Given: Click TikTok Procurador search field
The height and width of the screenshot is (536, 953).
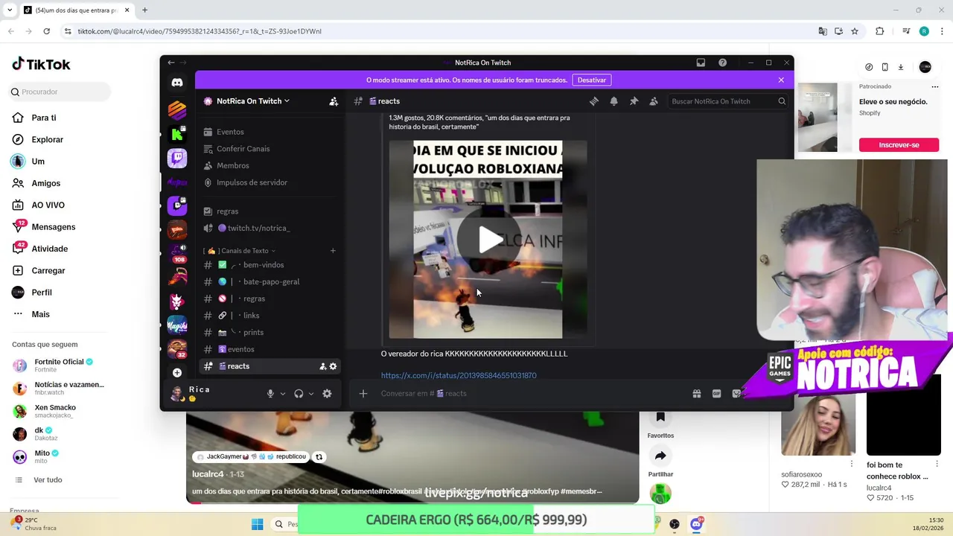Looking at the screenshot, I should coord(60,92).
